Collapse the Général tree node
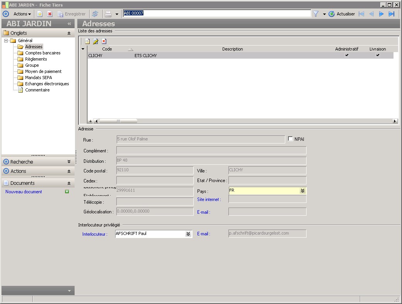Viewport: 402px width, 304px height. pyautogui.click(x=6, y=41)
